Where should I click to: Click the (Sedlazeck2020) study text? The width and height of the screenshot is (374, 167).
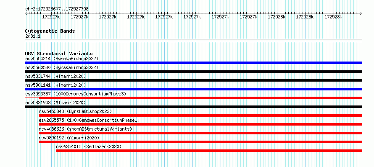tap(103, 146)
